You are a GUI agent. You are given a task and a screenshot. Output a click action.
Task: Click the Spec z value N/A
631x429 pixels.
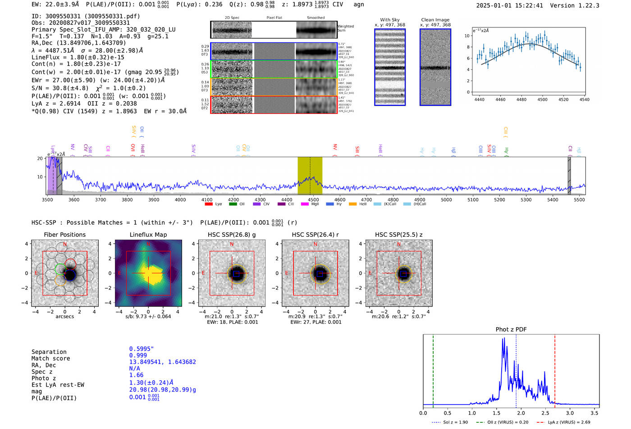pyautogui.click(x=135, y=369)
